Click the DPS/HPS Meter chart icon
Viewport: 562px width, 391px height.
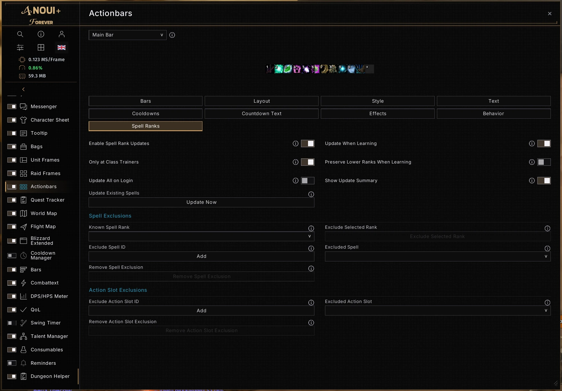pyautogui.click(x=23, y=296)
